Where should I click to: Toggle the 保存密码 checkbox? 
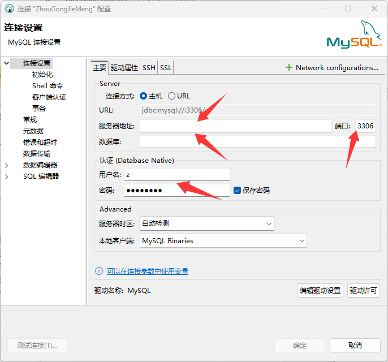tap(237, 190)
